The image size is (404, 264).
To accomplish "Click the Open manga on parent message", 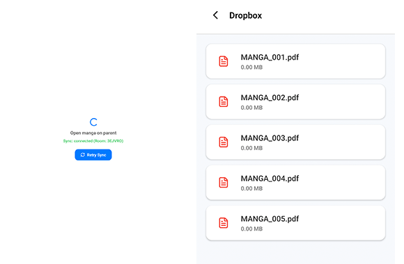I will (93, 133).
